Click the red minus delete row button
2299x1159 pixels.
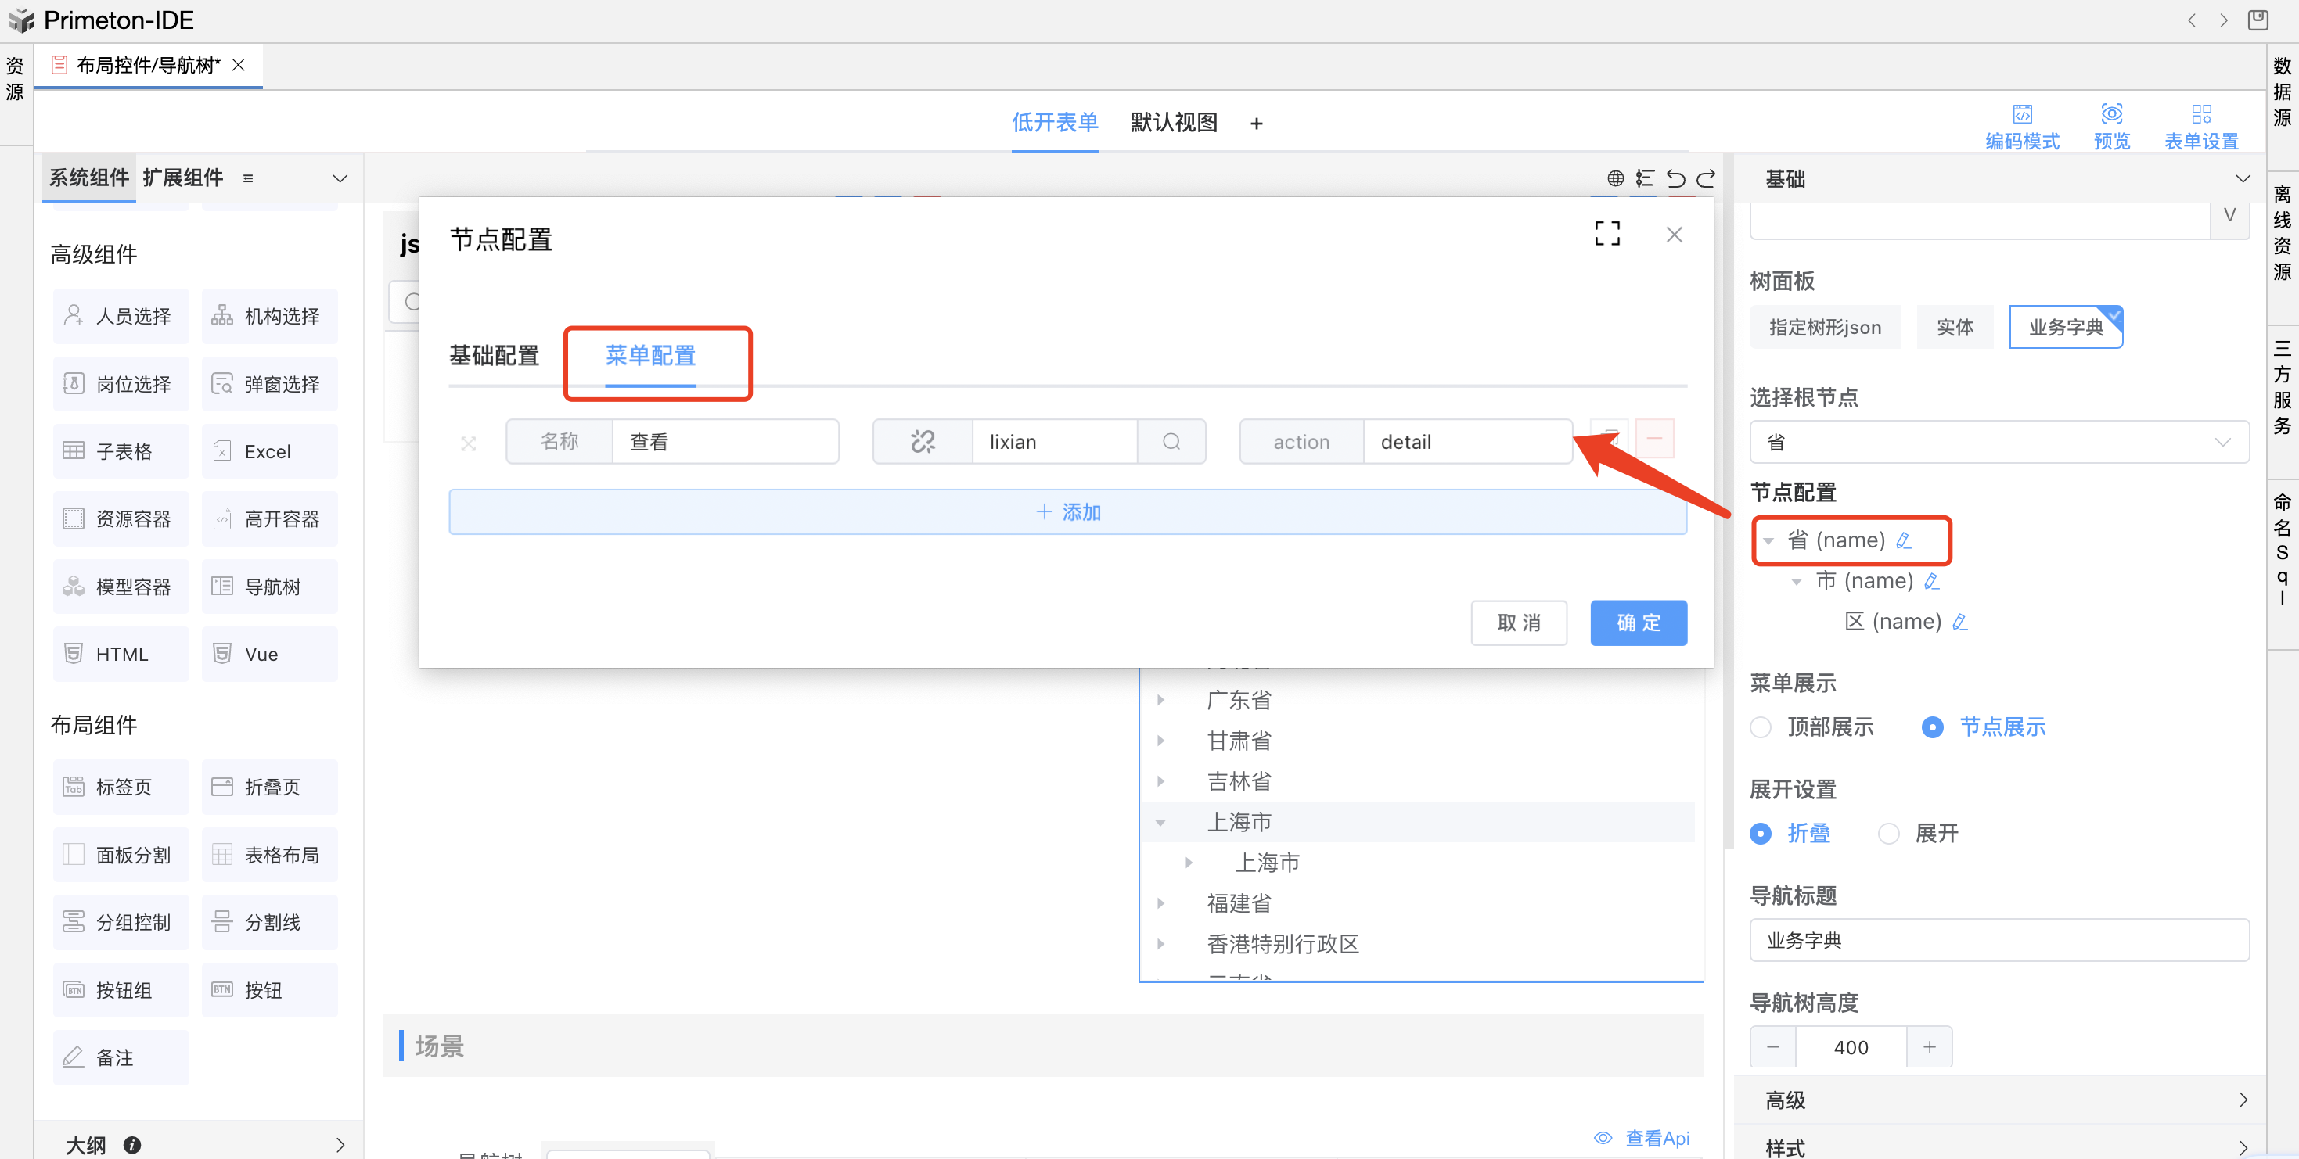pos(1653,439)
